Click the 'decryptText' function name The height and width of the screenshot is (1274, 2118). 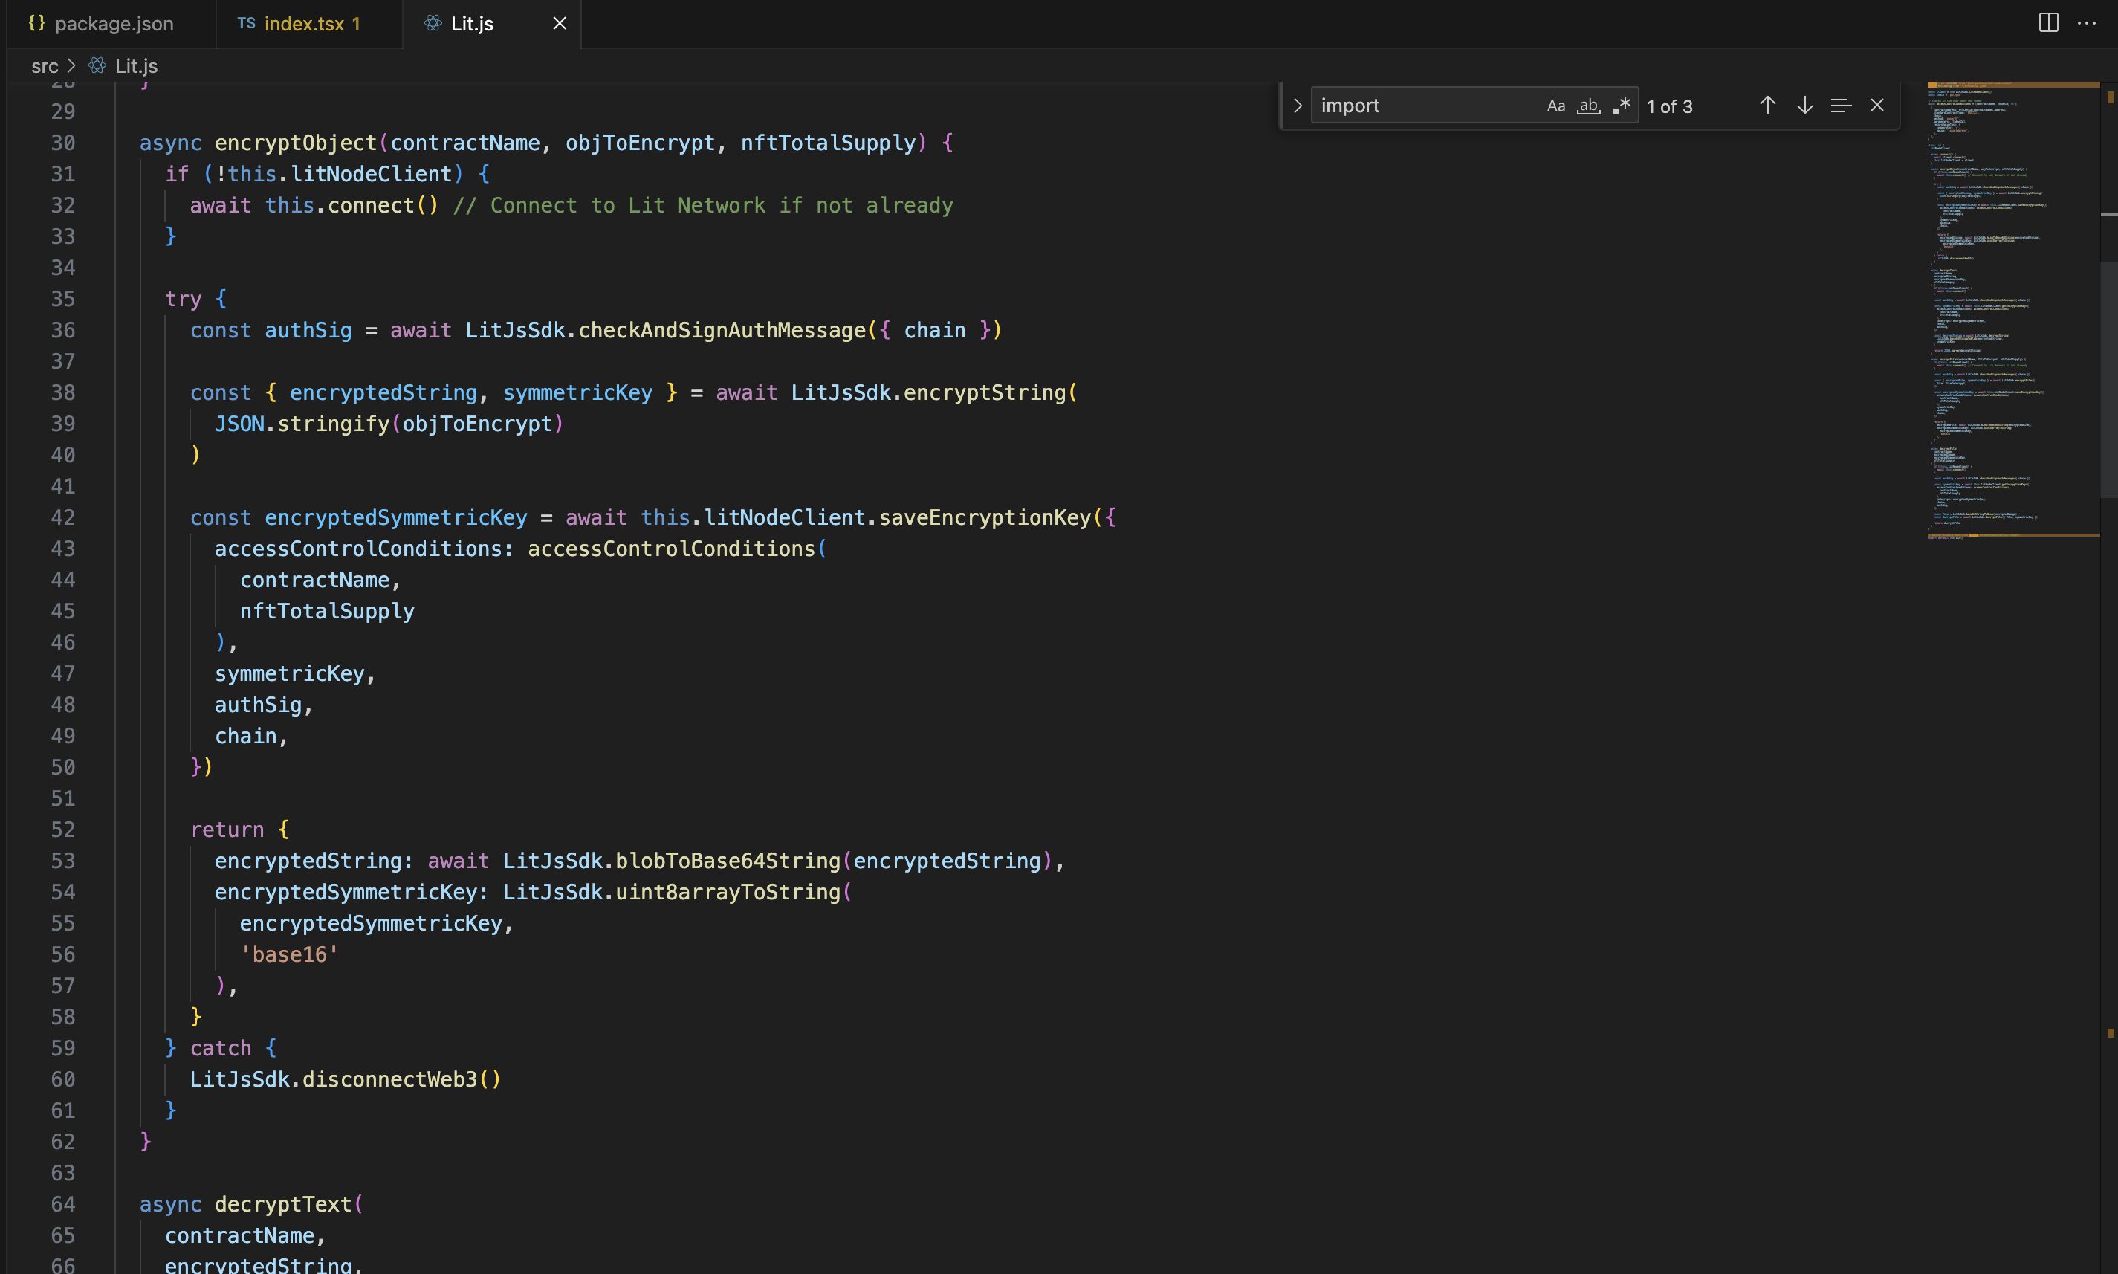[283, 1203]
